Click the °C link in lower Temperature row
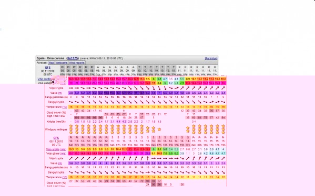Image resolution: width=315 pixels, height=196 pixels. point(65,177)
